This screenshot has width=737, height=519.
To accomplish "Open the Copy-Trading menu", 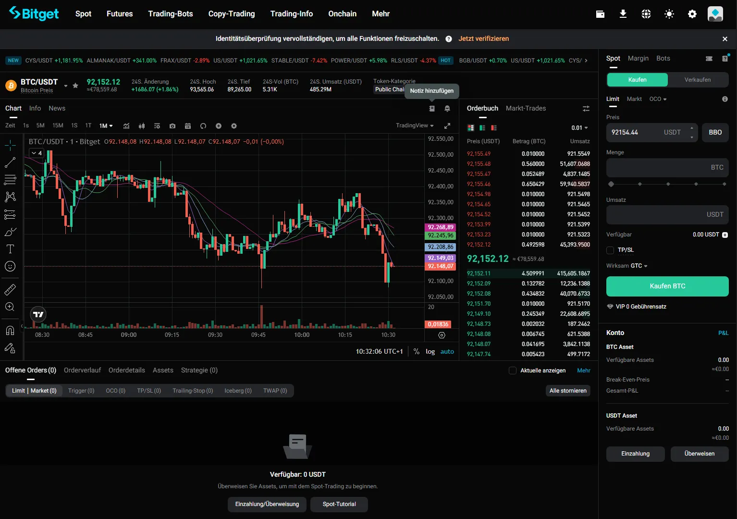I will [232, 14].
